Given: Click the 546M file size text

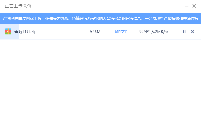Looking at the screenshot, I should (95, 32).
